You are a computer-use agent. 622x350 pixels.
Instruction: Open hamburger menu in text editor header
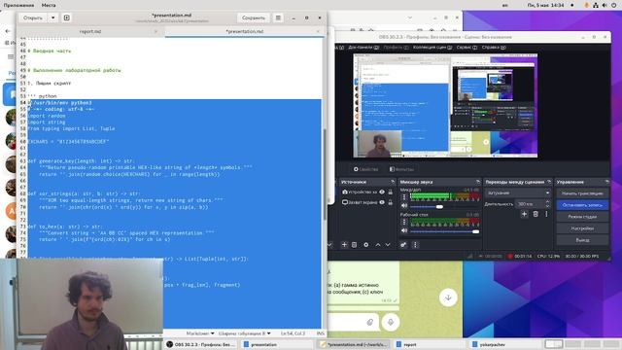point(278,17)
